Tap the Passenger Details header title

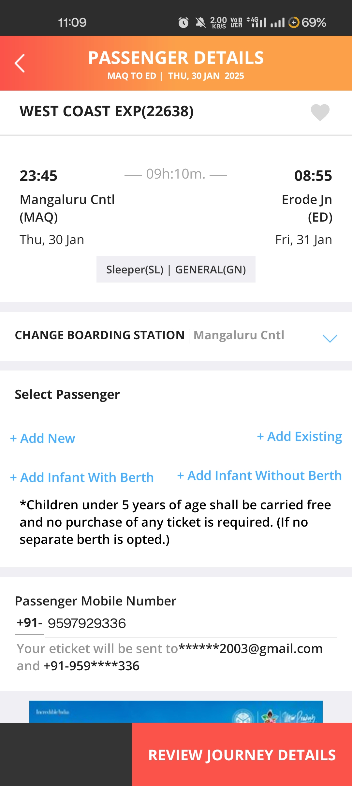click(176, 58)
